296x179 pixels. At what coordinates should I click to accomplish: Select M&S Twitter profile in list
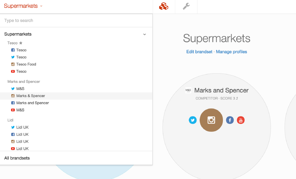click(20, 89)
